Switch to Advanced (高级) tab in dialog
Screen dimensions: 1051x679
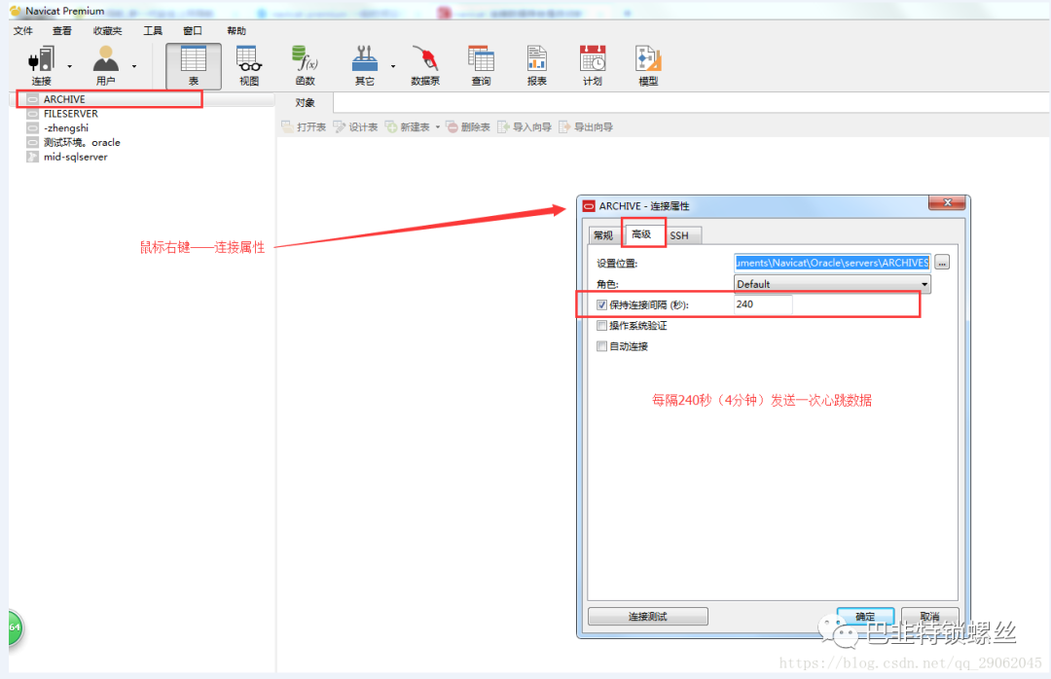[641, 233]
